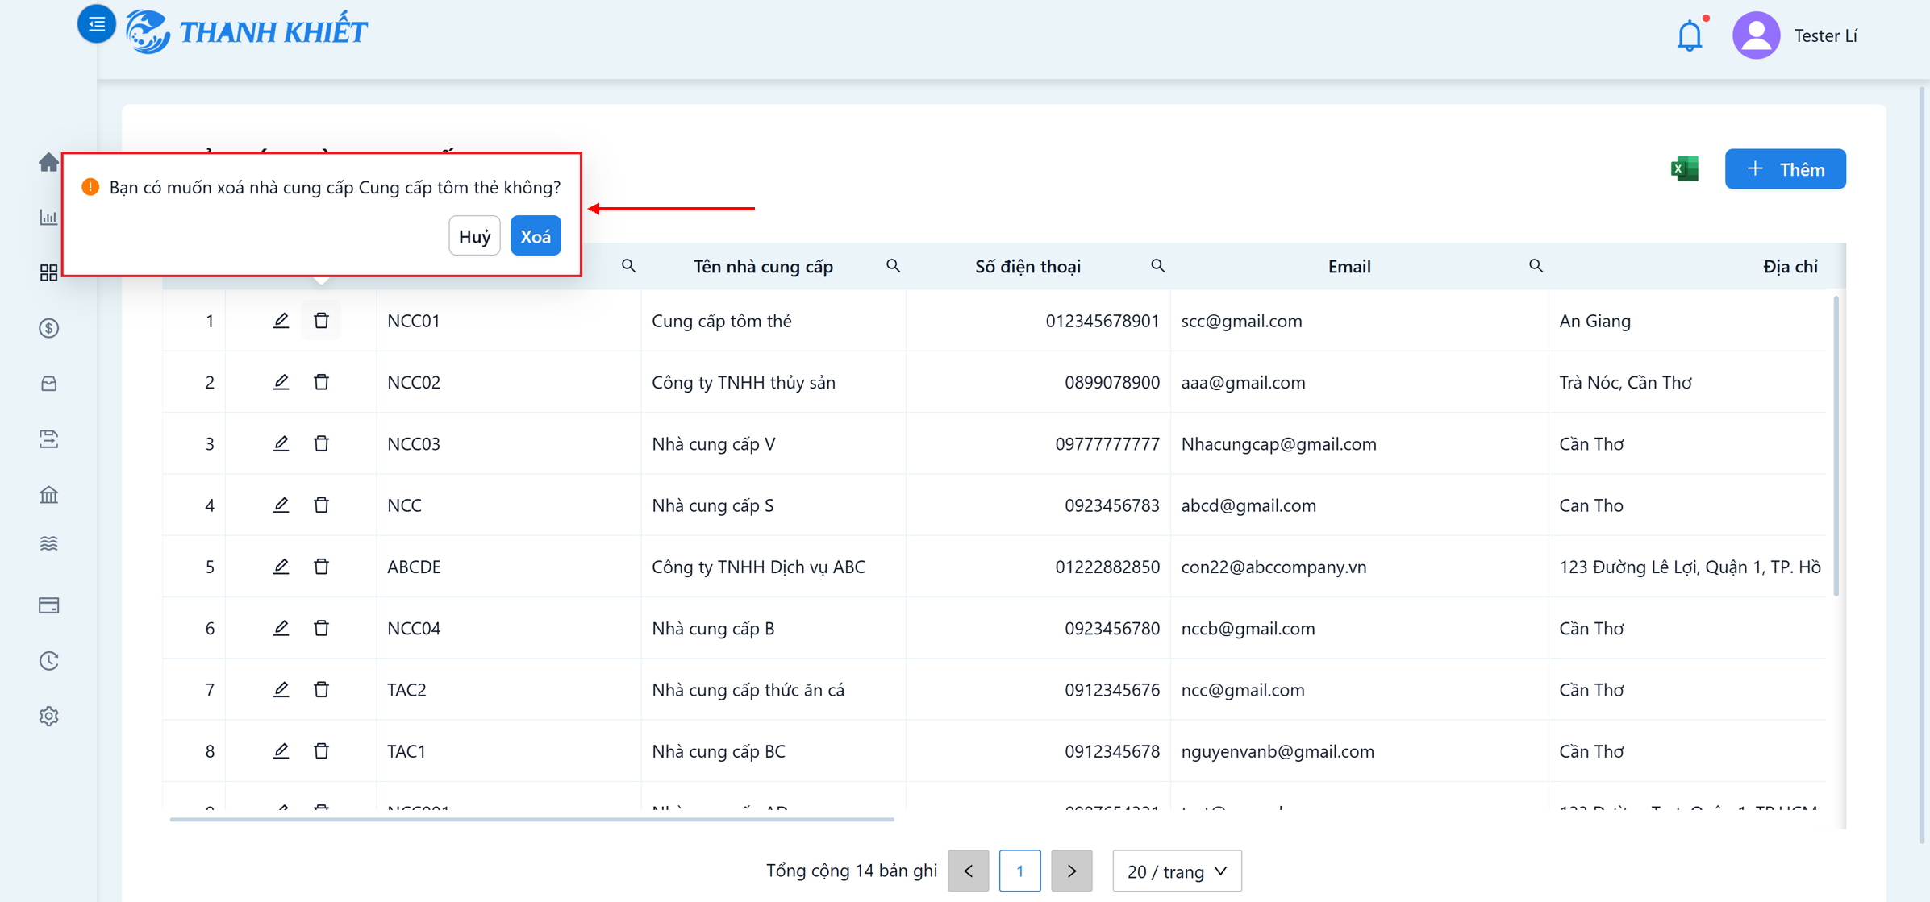Select page 1 in pagination
1930x902 pixels.
pyautogui.click(x=1019, y=871)
